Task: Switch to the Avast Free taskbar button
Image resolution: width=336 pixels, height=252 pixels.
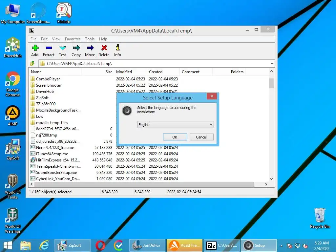Action: click(x=184, y=245)
